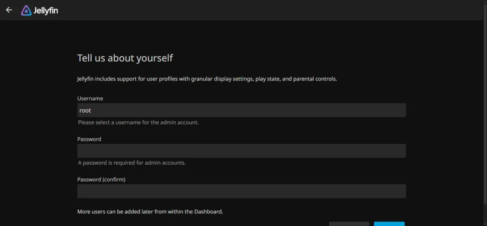
Task: Click the 'Please select a username' hint text
Action: pyautogui.click(x=138, y=122)
